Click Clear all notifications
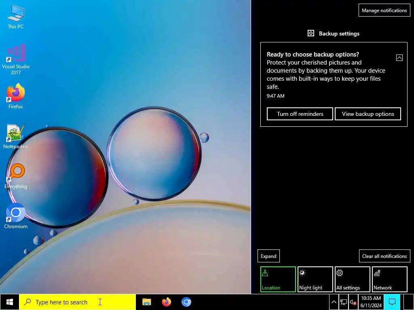This screenshot has width=414, height=310. click(x=384, y=256)
